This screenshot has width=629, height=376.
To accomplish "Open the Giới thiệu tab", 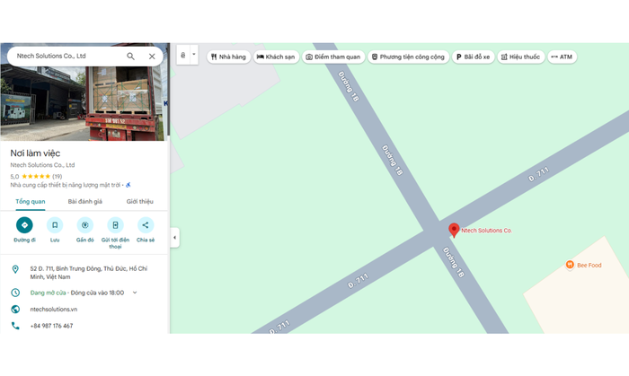I will (x=139, y=201).
